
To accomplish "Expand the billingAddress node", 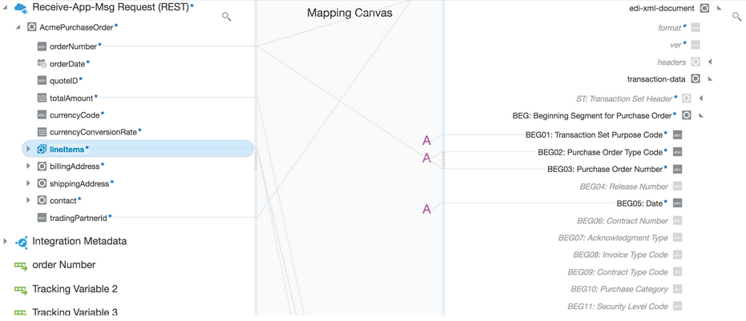I will pos(28,167).
